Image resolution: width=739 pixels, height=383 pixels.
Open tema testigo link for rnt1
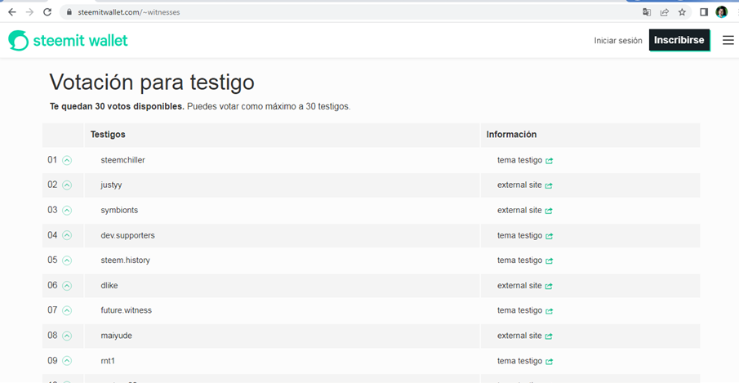[x=519, y=361]
